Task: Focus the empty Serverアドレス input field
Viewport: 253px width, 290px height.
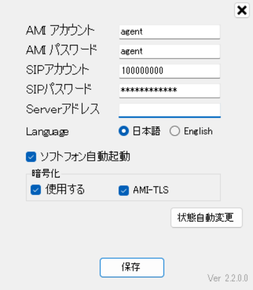Action: click(x=170, y=110)
